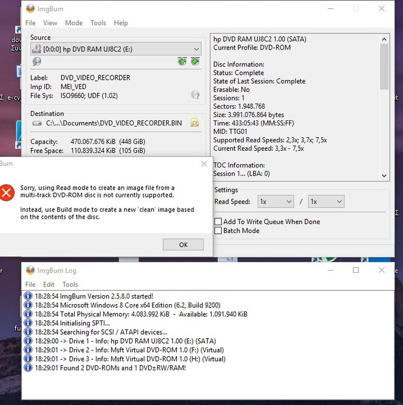Minimize the ImgBurn Log window
This screenshot has width=403, height=405.
[330, 270]
